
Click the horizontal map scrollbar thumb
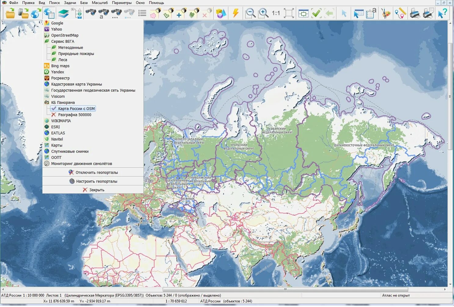(285, 289)
